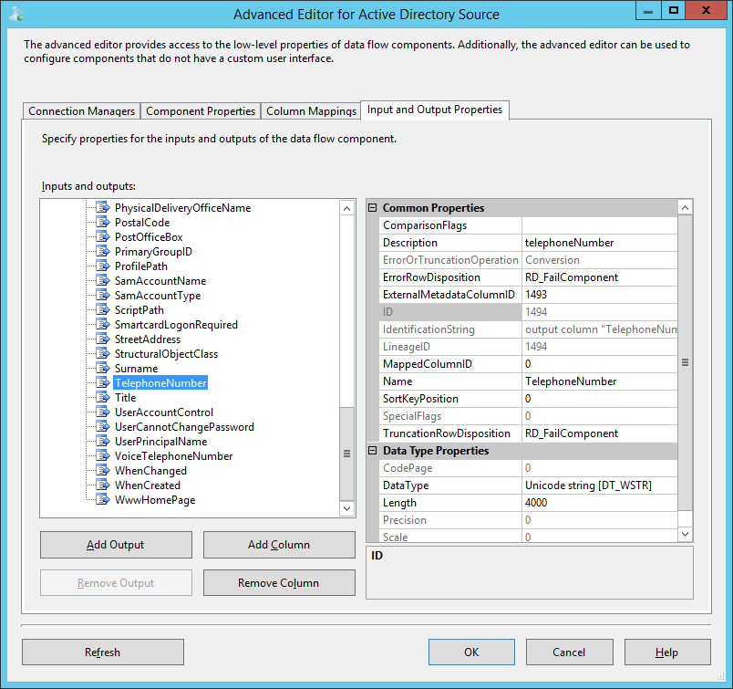Select the UserPrincipalName column text
The width and height of the screenshot is (733, 689).
(x=160, y=442)
